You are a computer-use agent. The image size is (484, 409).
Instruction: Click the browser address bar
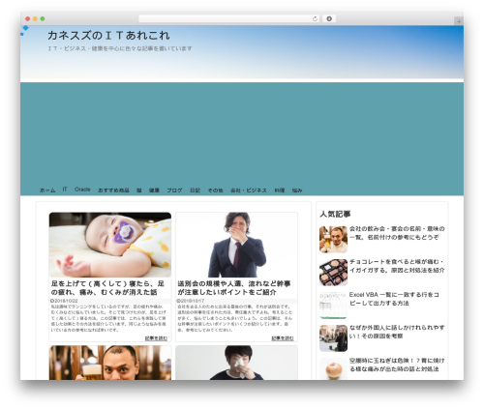[x=228, y=18]
